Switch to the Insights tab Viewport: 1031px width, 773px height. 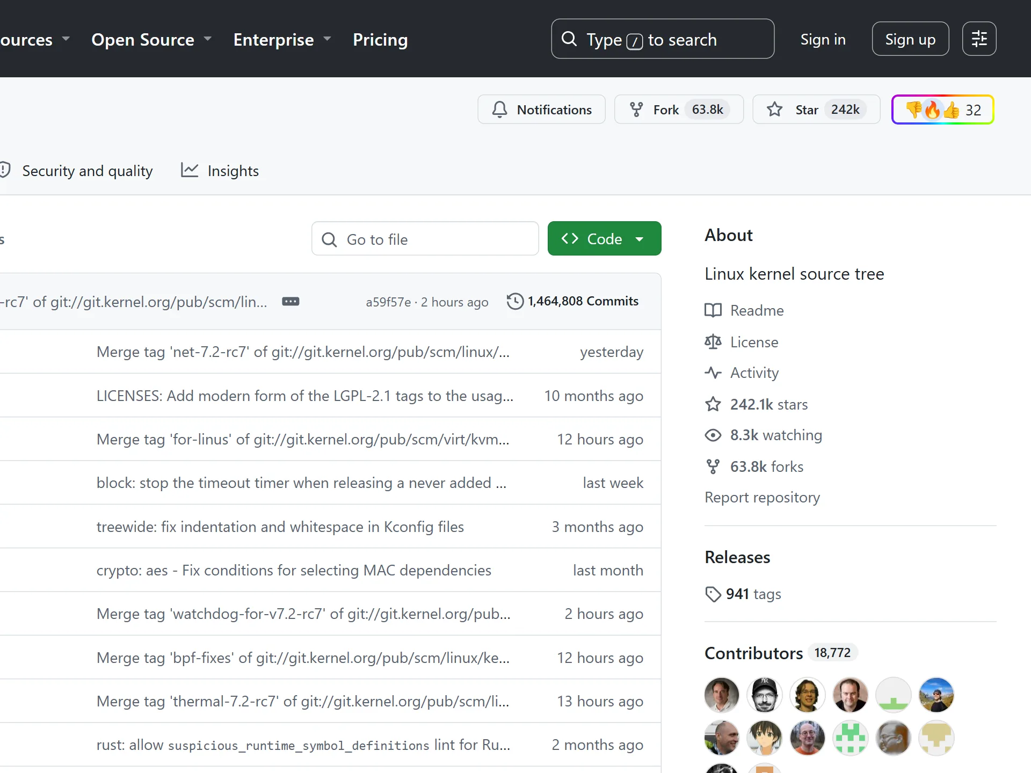220,171
